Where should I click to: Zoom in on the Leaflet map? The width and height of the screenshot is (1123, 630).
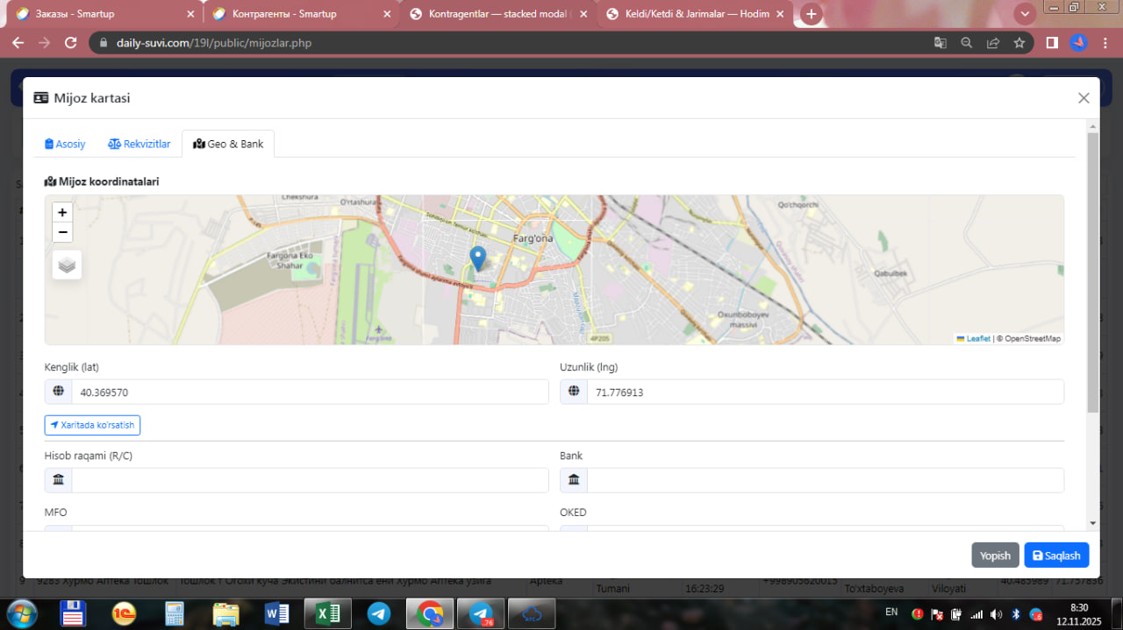(x=62, y=212)
